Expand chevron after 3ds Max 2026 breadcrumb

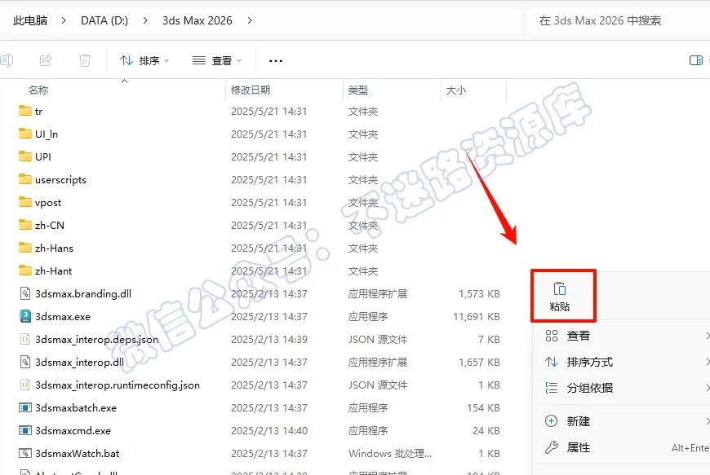click(250, 20)
